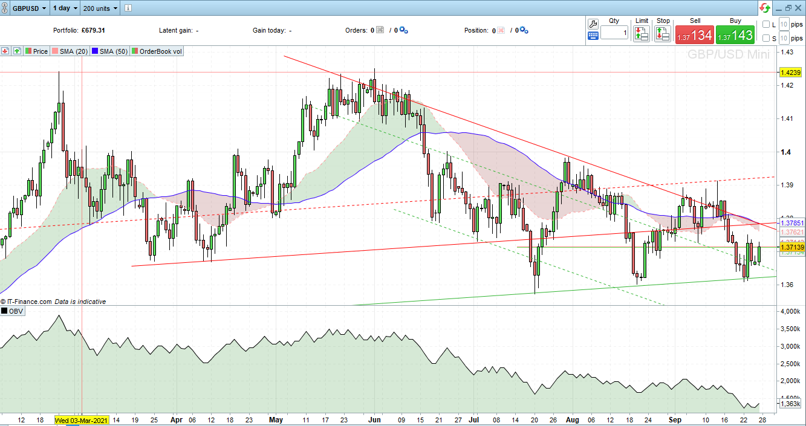Click the Qty input field
This screenshot has width=806, height=426.
614,34
